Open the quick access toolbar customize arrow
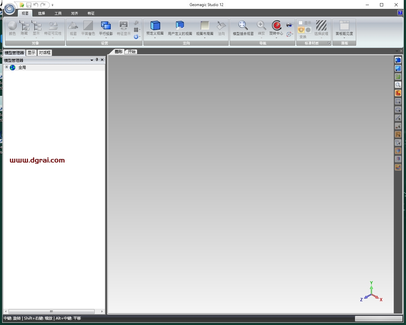 52,5
